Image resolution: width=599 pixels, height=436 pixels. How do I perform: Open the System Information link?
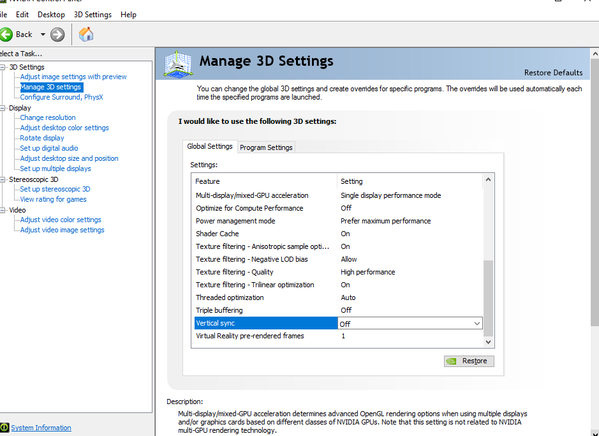point(41,428)
